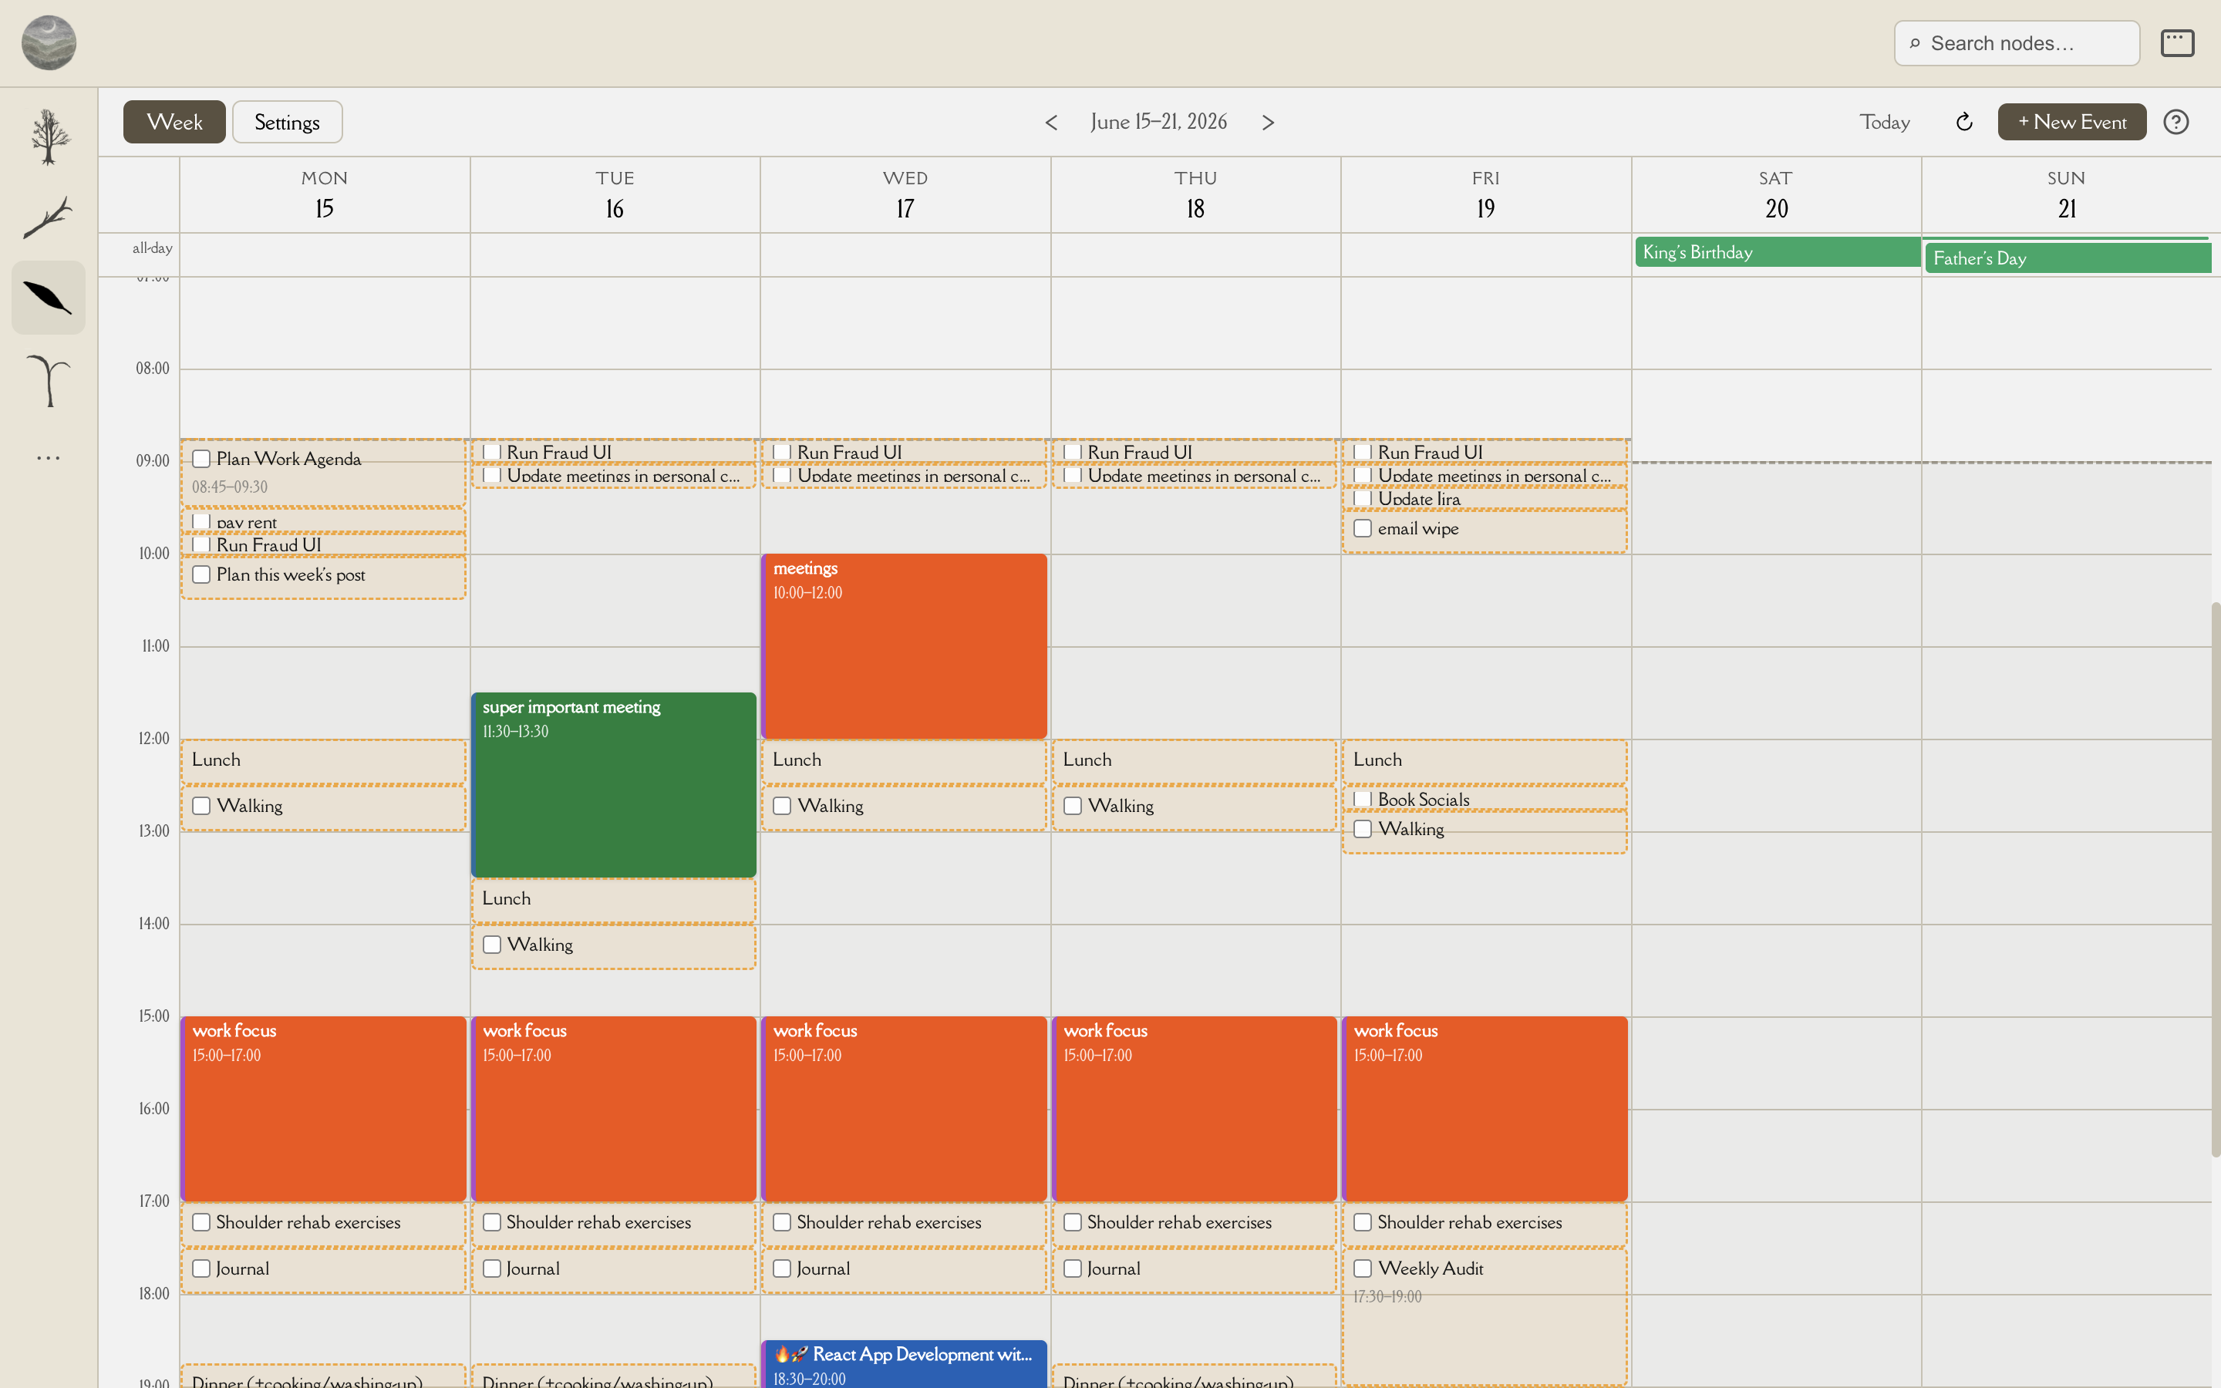Check Shoulder rehab exercises on Thursday
This screenshot has height=1388, width=2221.
pyautogui.click(x=1073, y=1223)
